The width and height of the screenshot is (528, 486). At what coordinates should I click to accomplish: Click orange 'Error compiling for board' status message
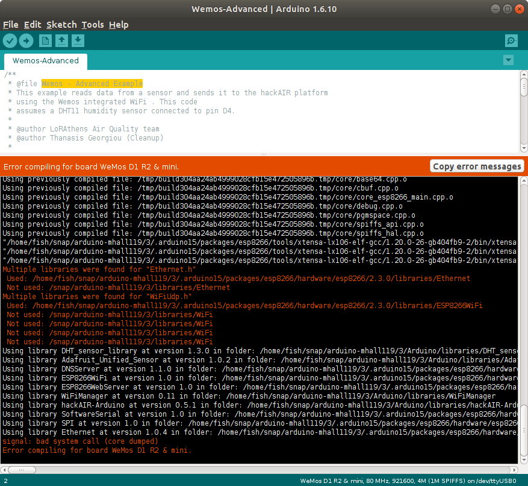pyautogui.click(x=92, y=166)
